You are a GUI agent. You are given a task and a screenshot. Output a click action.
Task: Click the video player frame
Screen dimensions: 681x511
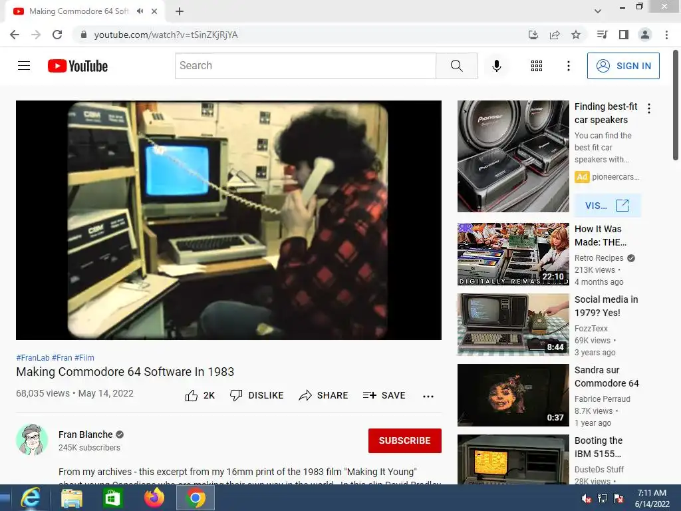pos(229,220)
